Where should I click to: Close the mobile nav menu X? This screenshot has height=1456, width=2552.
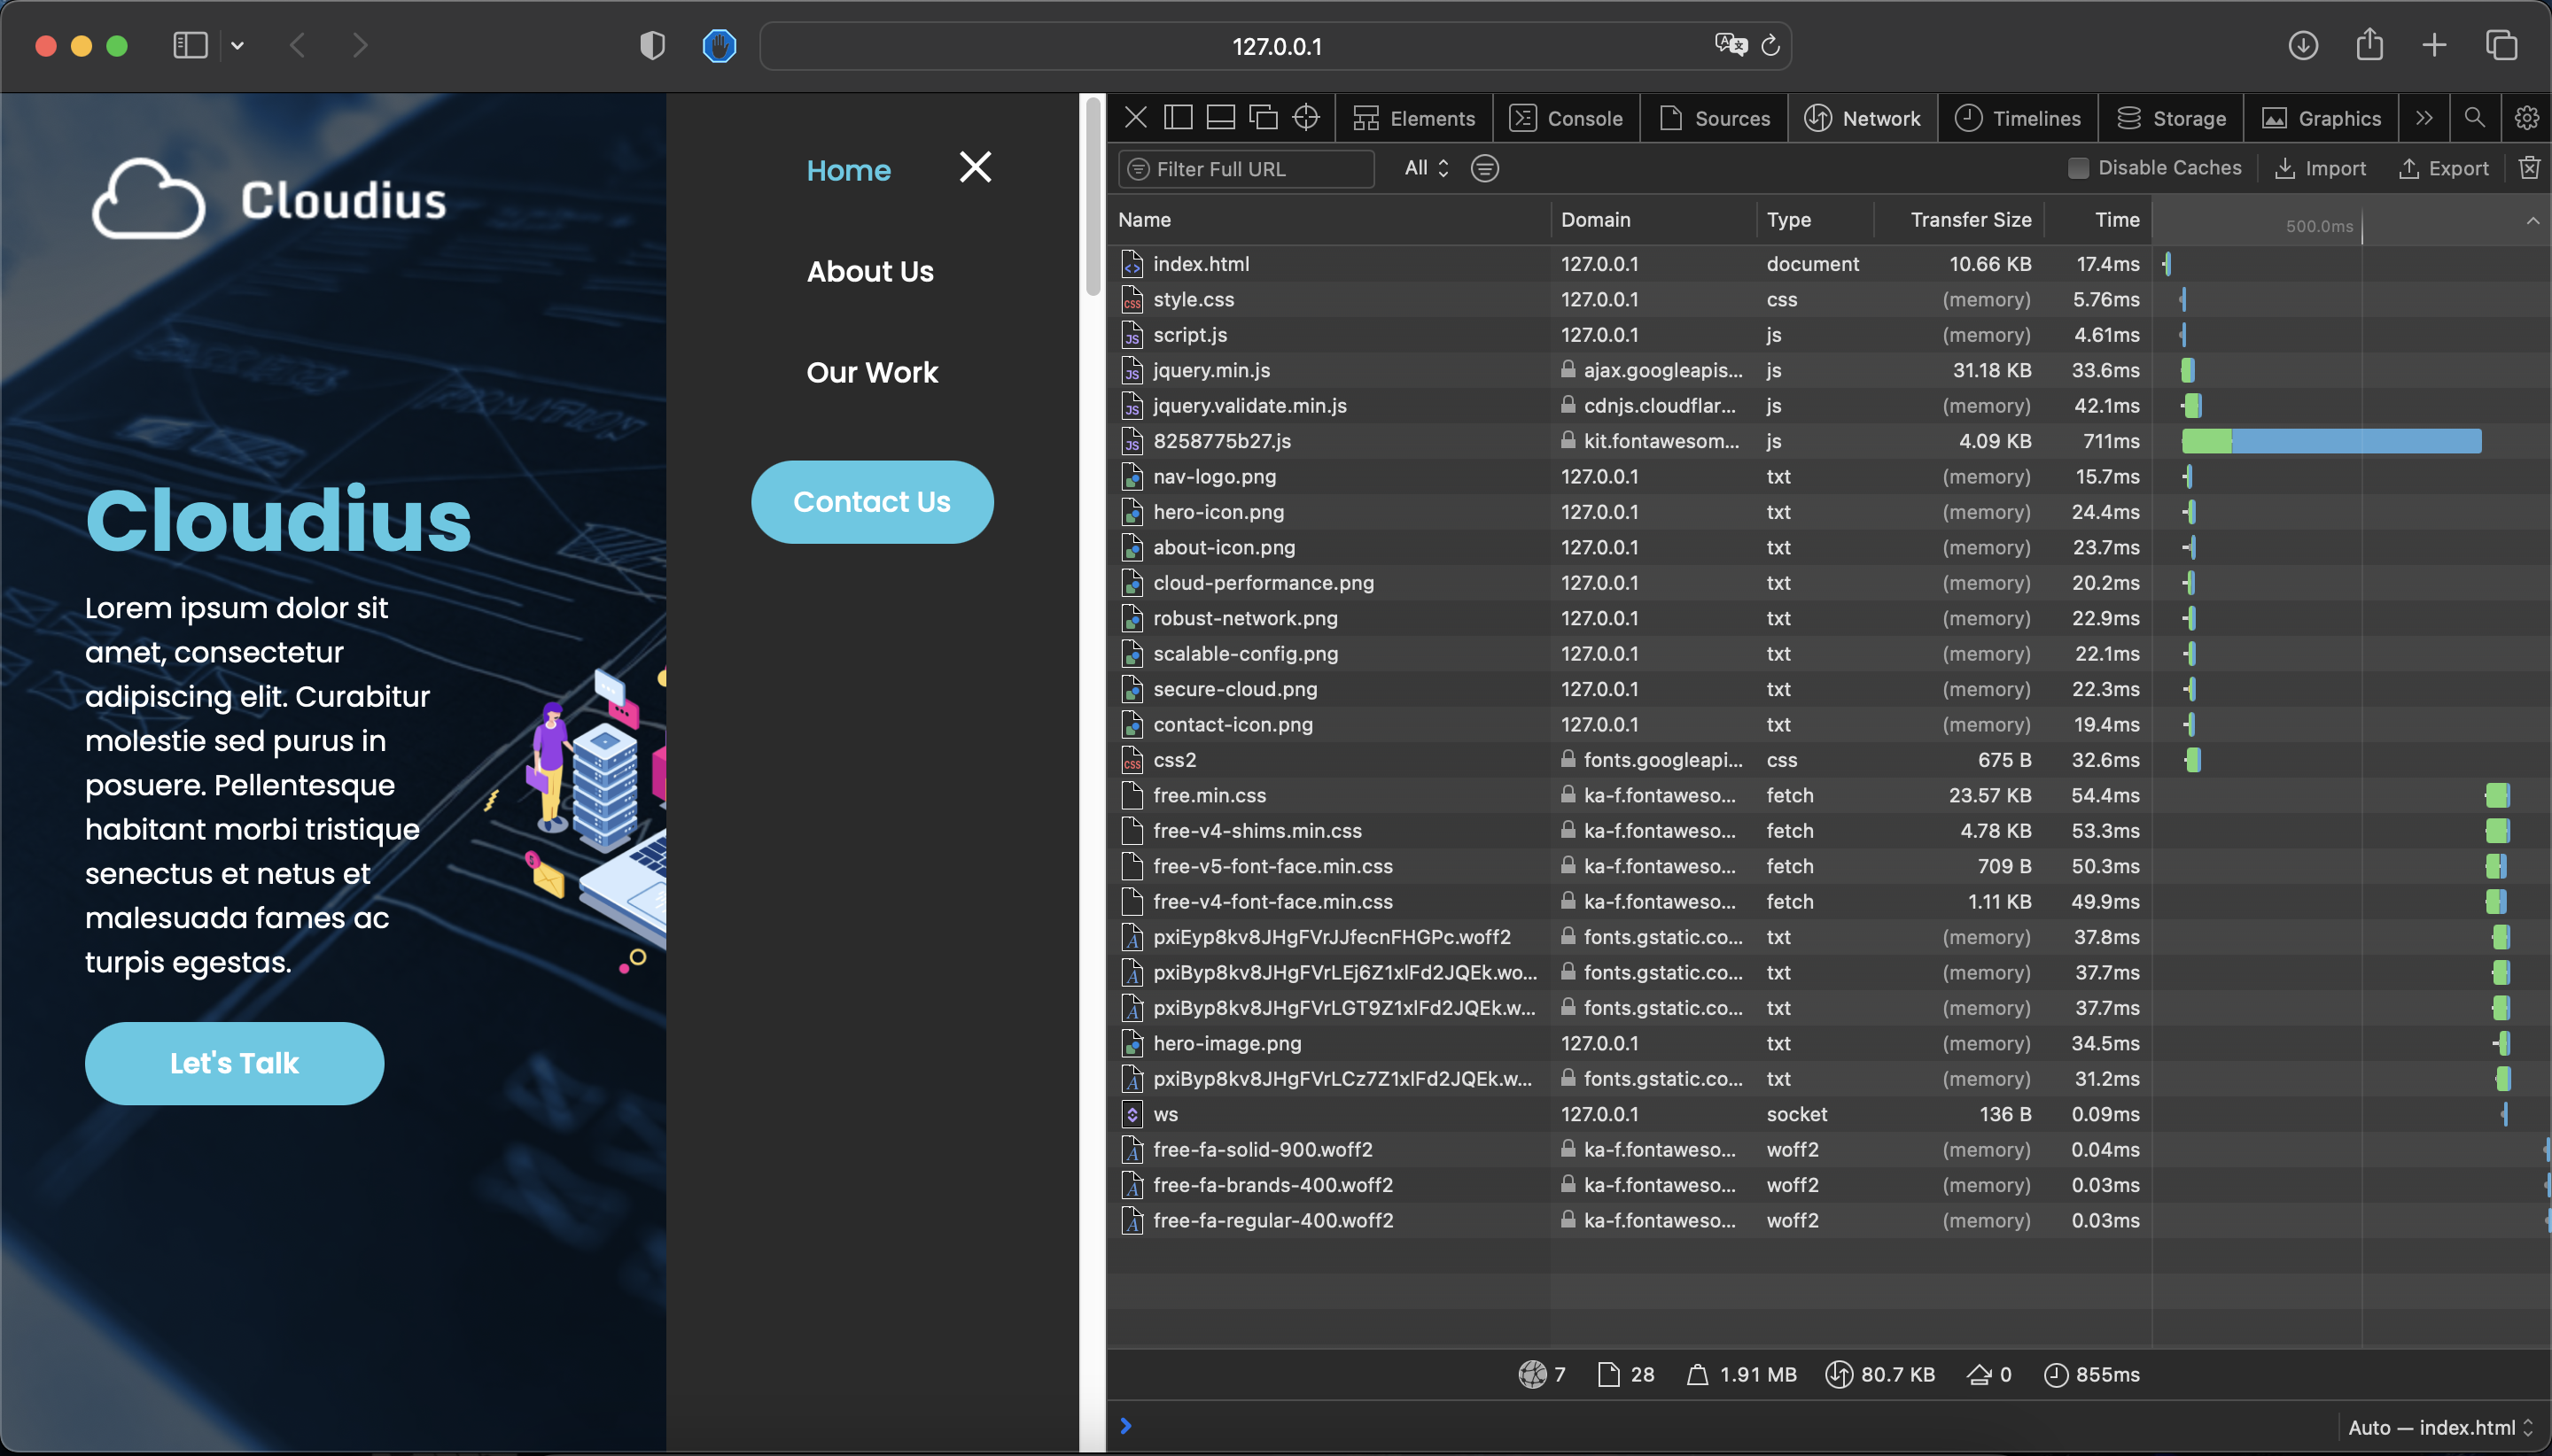(x=975, y=167)
